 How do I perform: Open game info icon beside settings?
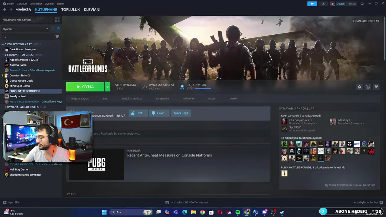point(368,87)
